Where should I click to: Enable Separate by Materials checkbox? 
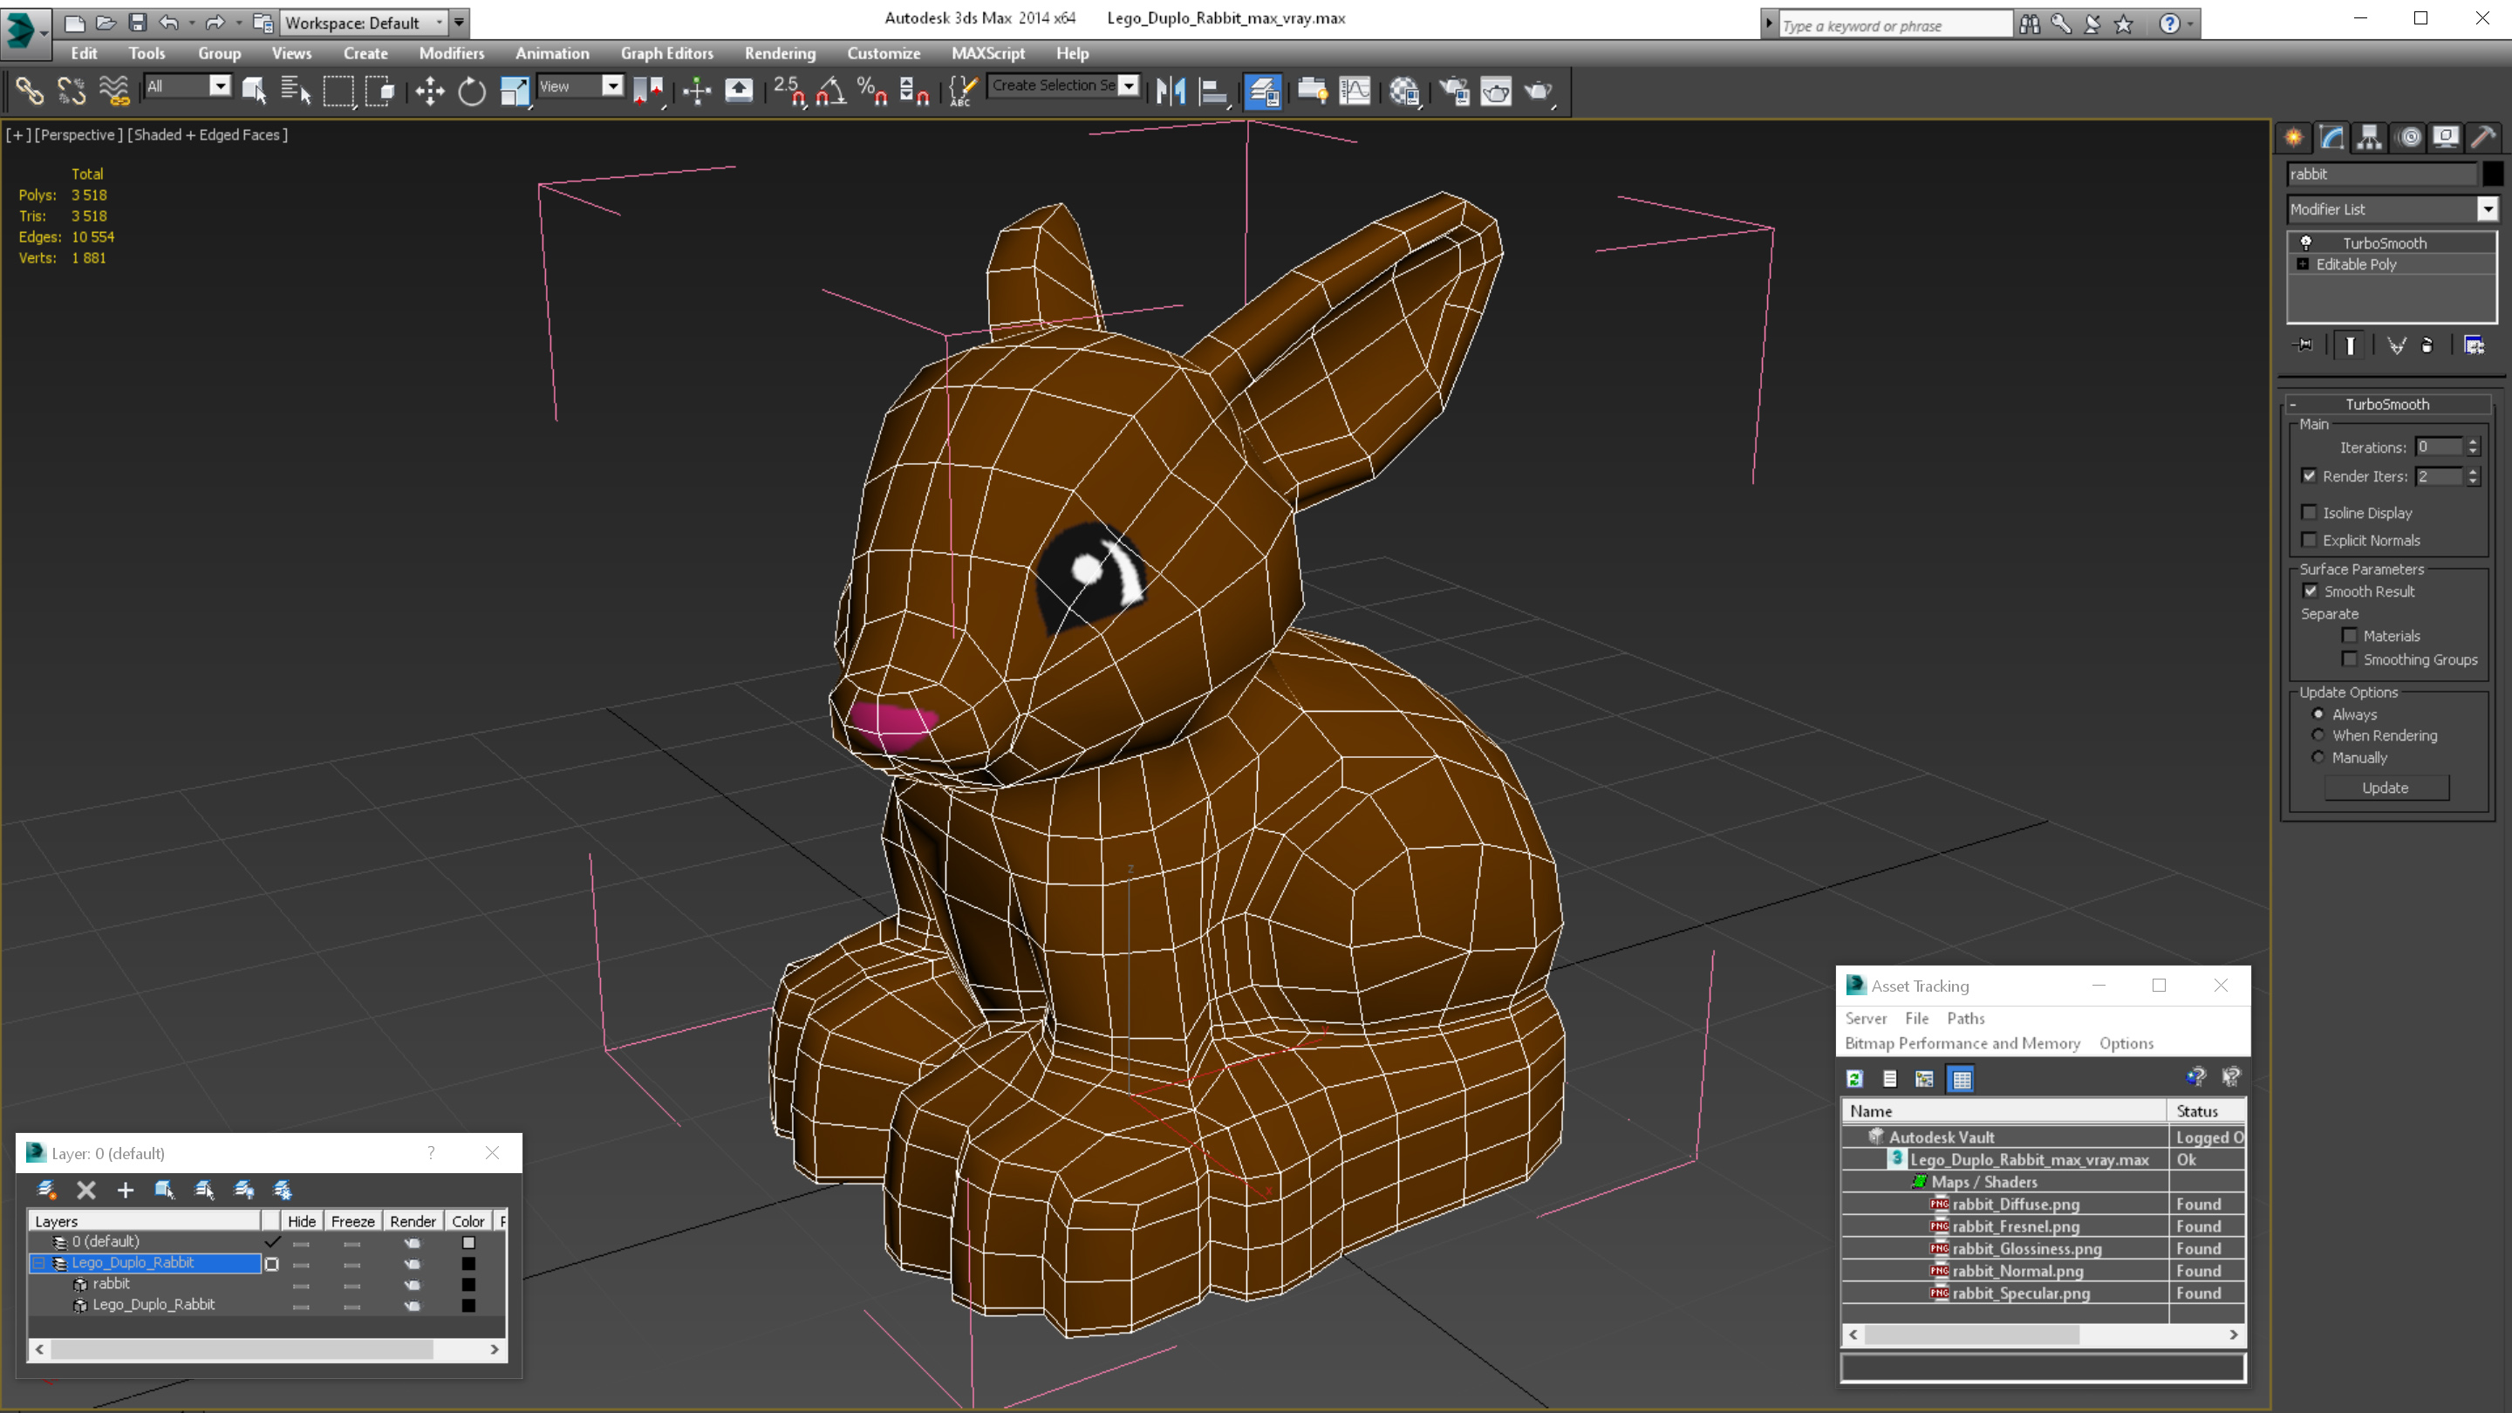2350,635
